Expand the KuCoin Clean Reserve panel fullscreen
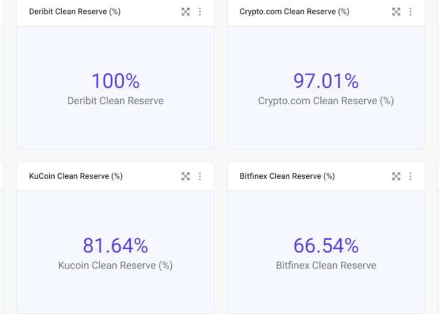Image resolution: width=440 pixels, height=314 pixels. [185, 176]
